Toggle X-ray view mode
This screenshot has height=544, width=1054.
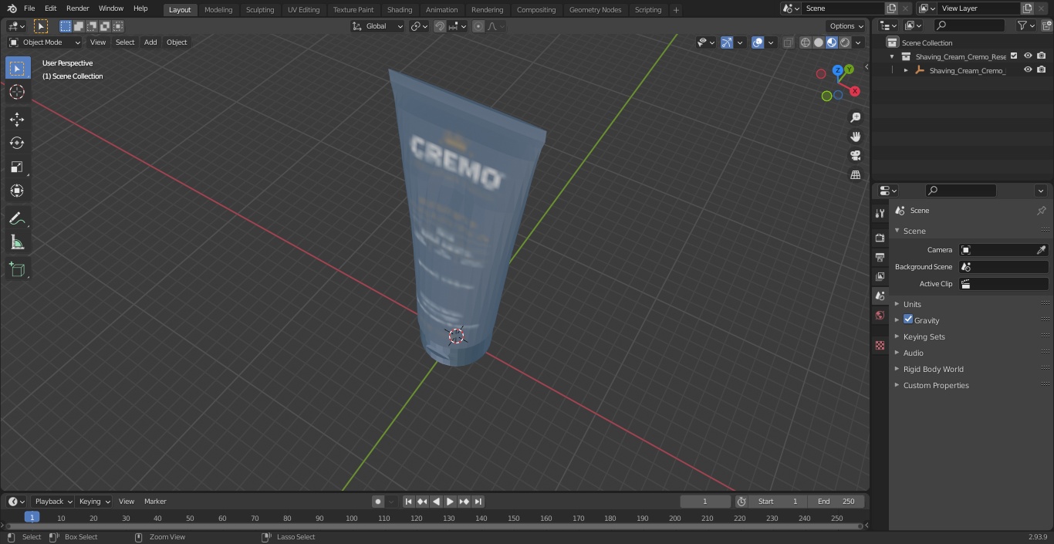click(x=788, y=42)
